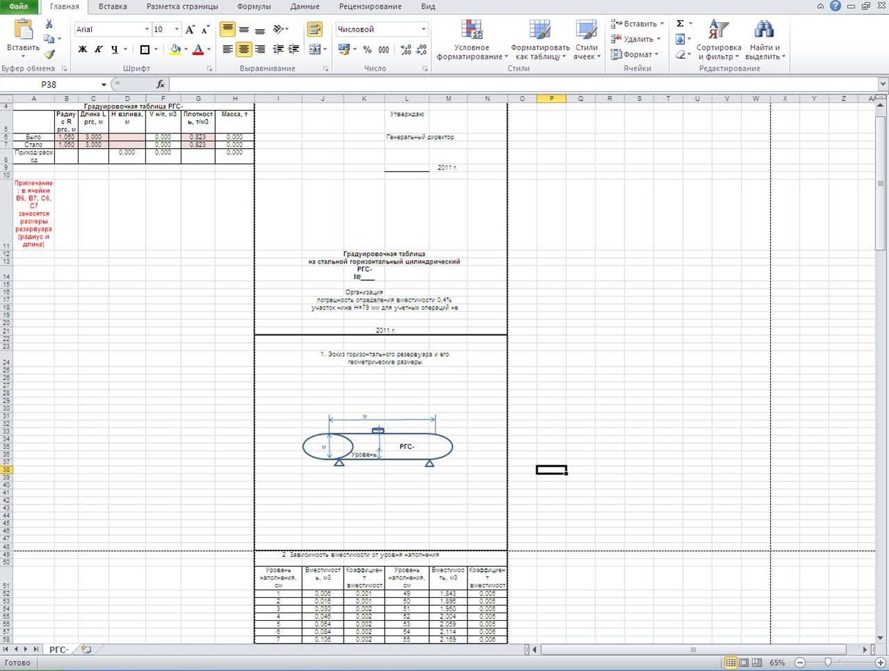
Task: Click the zoom slider in the status bar
Action: (x=828, y=663)
